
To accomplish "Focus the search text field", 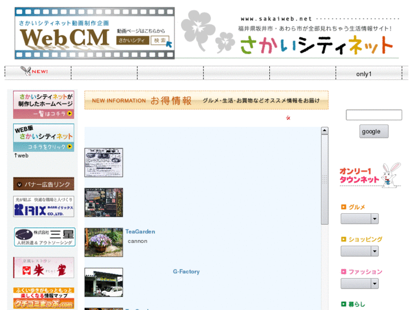I will pyautogui.click(x=374, y=115).
